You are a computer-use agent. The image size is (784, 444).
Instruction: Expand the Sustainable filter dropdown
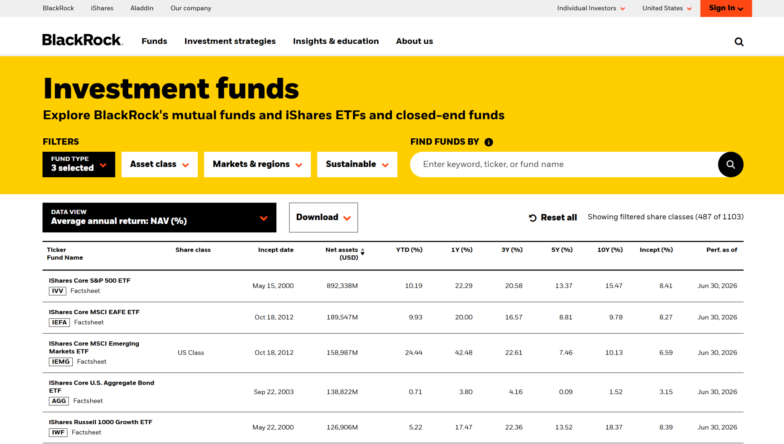tap(357, 164)
